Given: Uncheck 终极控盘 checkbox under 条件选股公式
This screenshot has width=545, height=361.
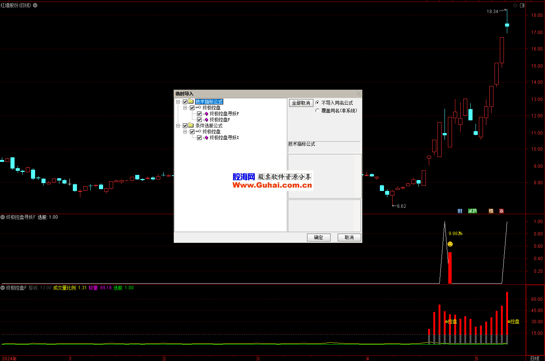Looking at the screenshot, I should [x=192, y=132].
